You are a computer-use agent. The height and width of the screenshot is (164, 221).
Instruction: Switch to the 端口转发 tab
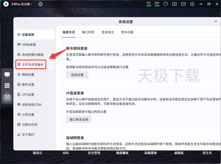coord(88,32)
